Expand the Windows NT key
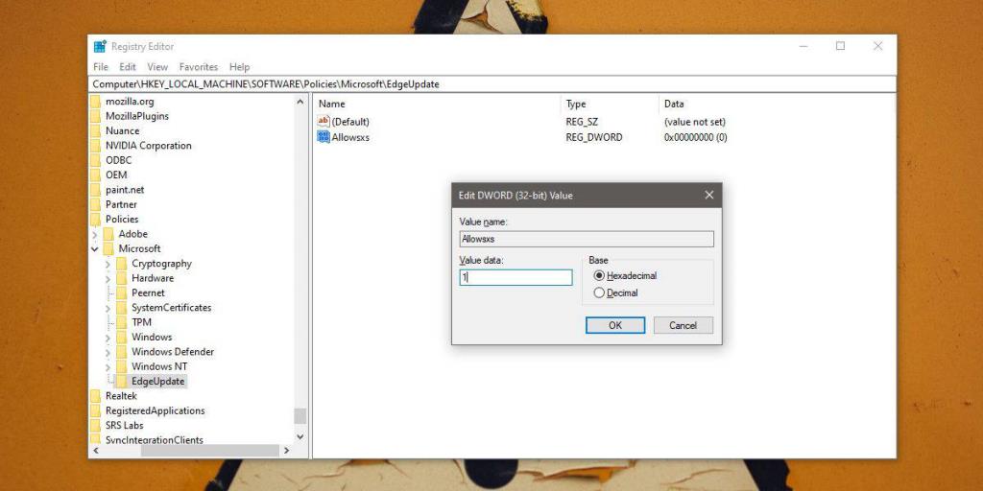The image size is (983, 491). [108, 366]
